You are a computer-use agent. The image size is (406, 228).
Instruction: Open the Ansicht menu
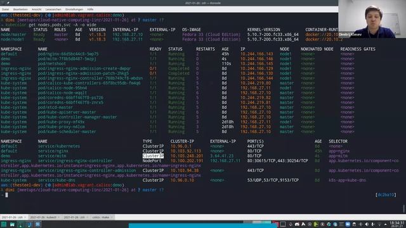[x=37, y=9]
